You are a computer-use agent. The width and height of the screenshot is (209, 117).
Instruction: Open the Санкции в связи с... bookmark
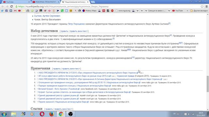(155, 11)
